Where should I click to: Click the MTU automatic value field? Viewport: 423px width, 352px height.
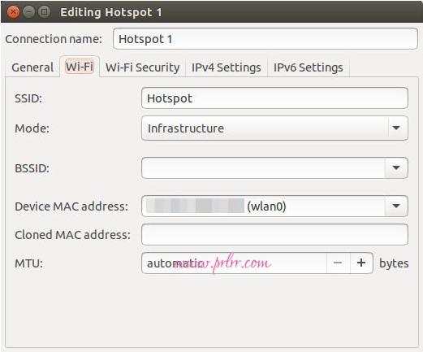point(234,263)
